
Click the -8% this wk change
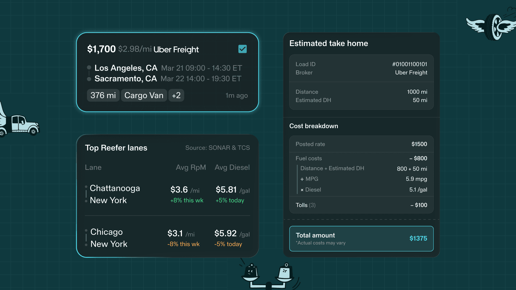pos(184,244)
